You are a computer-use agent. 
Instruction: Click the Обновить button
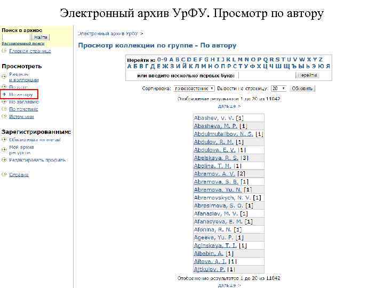(302, 89)
